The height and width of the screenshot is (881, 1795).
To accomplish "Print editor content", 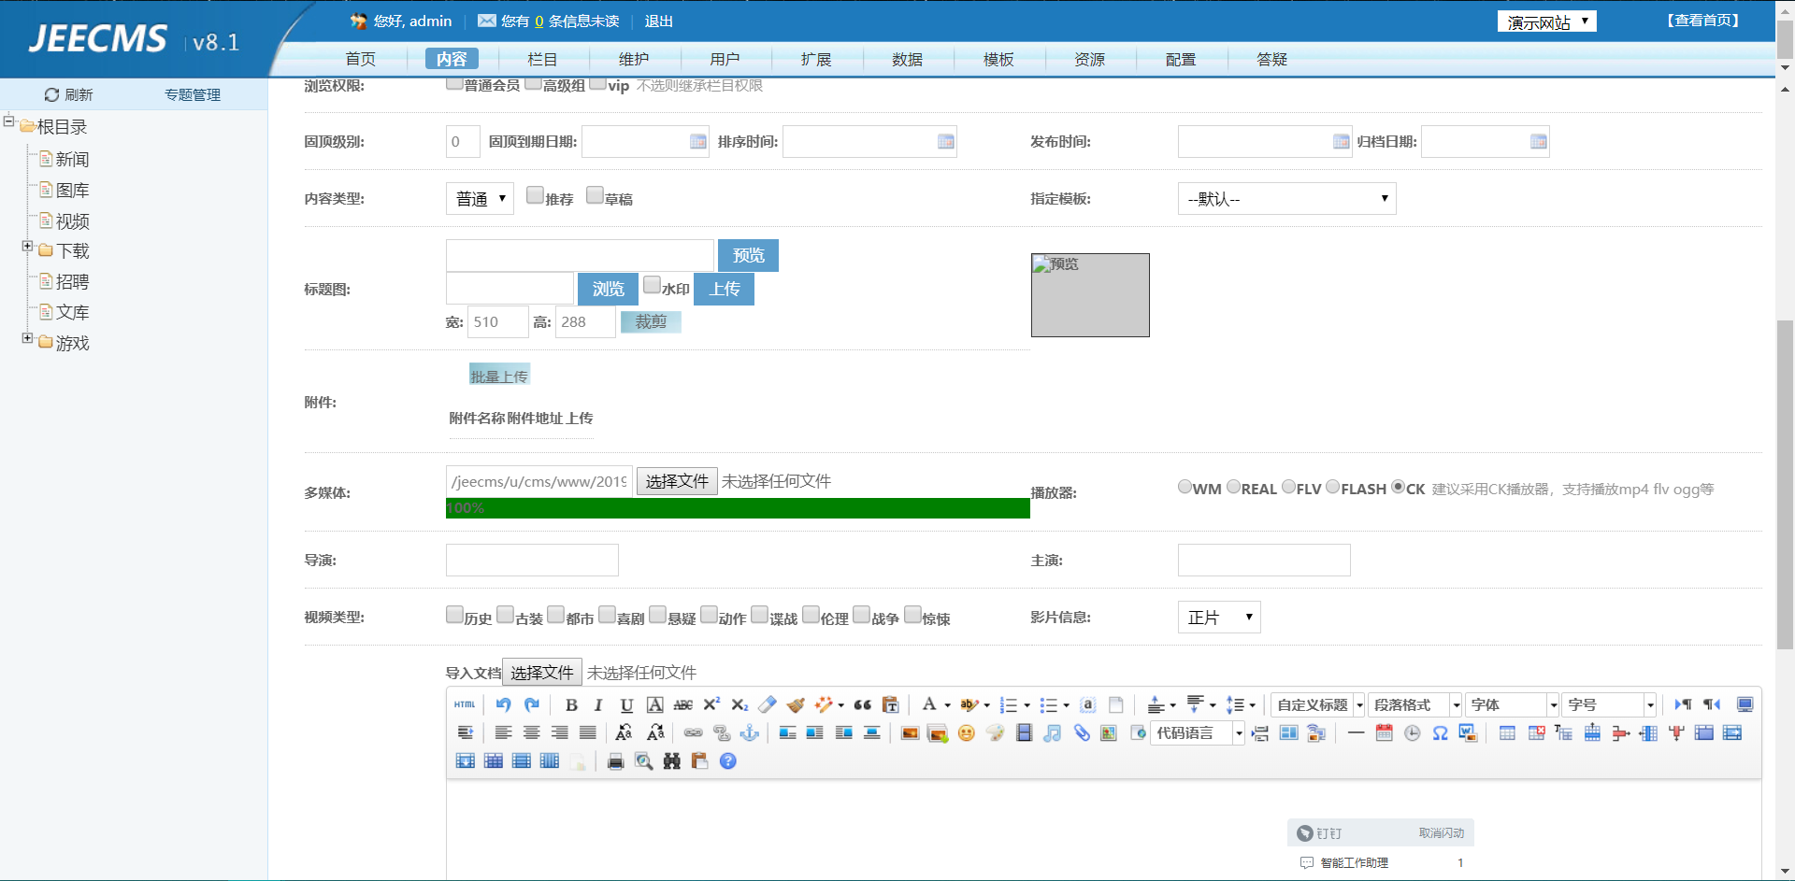I will click(x=615, y=761).
